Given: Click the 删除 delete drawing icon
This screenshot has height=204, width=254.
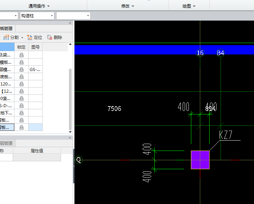Looking at the screenshot, I should 50,38.
